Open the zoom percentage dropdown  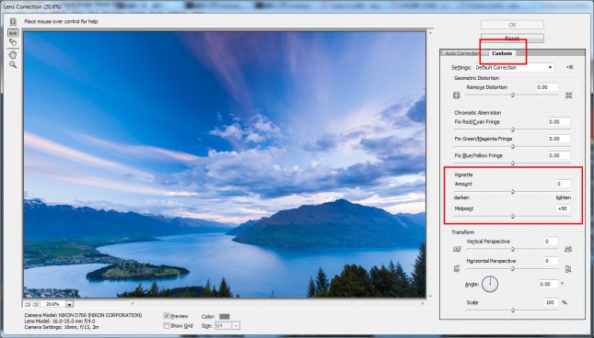tap(69, 304)
